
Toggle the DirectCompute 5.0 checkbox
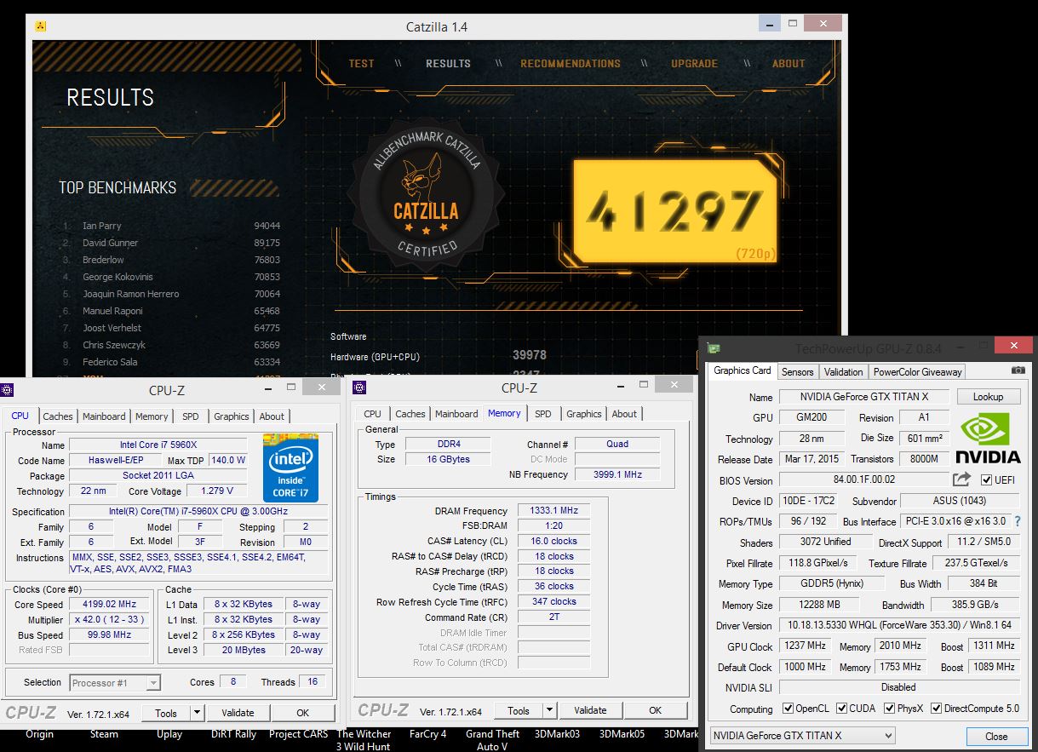(x=937, y=709)
